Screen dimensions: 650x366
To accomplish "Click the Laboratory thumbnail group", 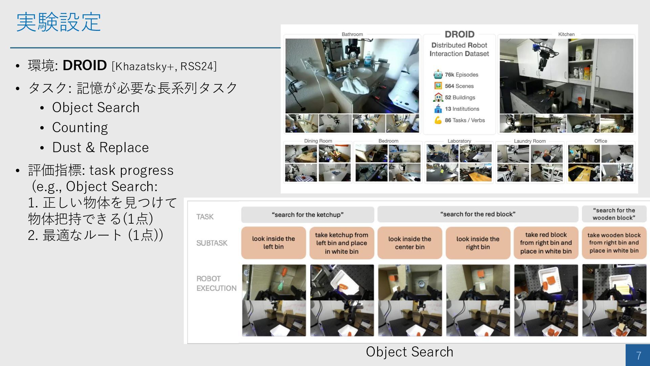I will tap(459, 163).
